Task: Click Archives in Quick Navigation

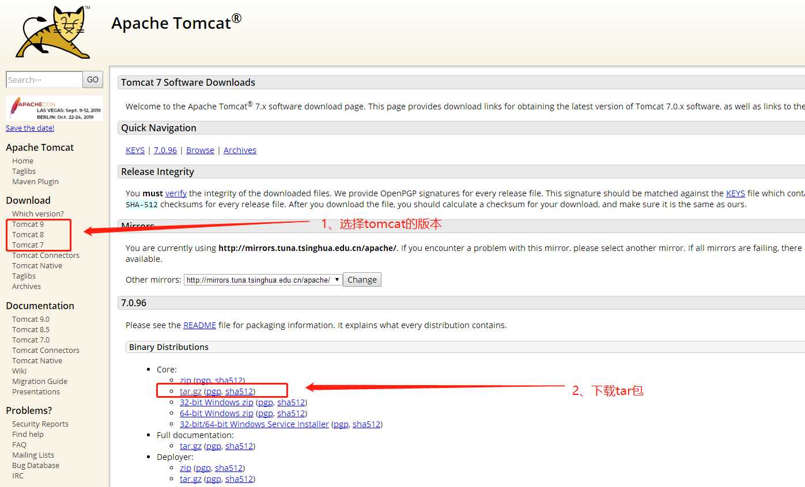Action: tap(240, 150)
